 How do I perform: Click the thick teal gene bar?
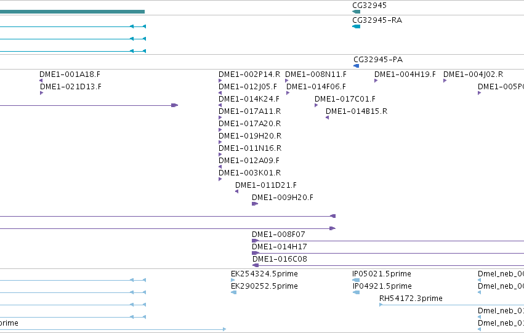(x=72, y=12)
